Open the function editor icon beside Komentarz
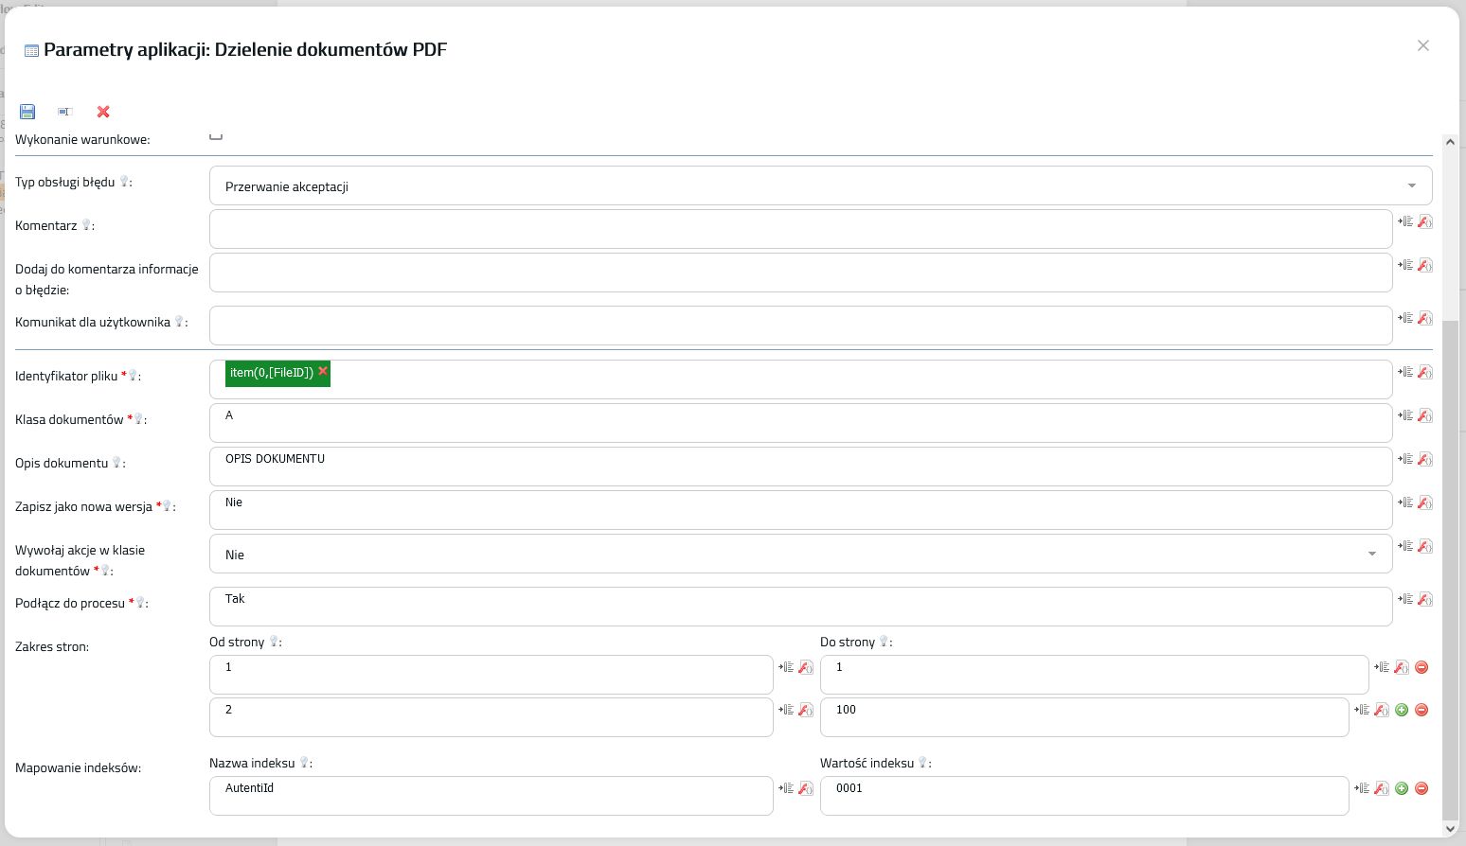 coord(1424,221)
